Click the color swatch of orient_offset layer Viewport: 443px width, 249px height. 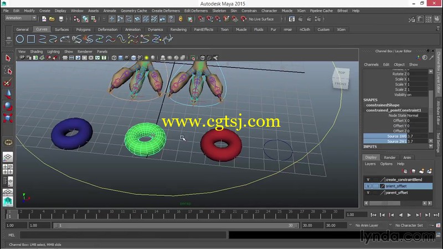(x=382, y=186)
